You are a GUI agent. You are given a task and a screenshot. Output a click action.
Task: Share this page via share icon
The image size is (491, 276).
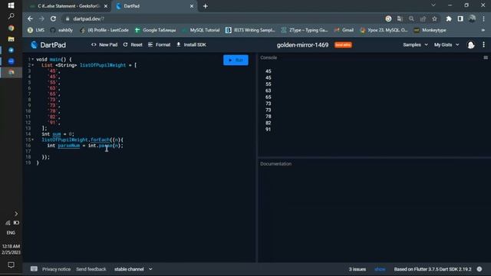click(423, 18)
